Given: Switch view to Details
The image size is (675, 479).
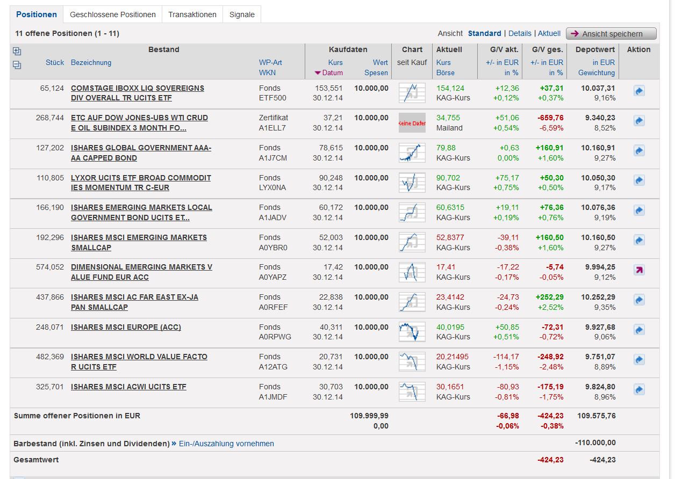Looking at the screenshot, I should 520,33.
